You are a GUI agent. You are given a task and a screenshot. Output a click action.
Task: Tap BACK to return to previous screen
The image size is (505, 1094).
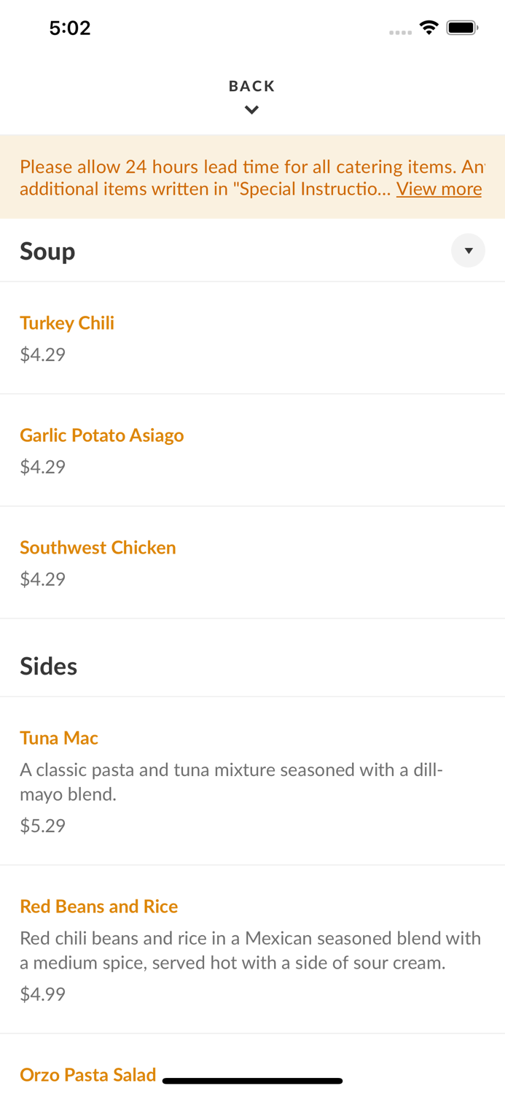click(252, 85)
